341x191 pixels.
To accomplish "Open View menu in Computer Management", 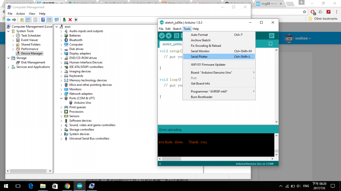I will point(32,14).
